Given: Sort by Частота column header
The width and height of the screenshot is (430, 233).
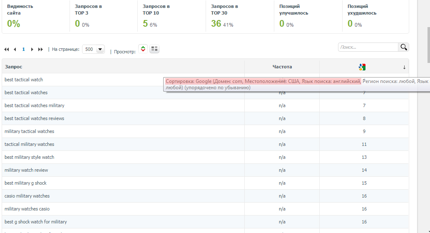Looking at the screenshot, I should click(282, 67).
